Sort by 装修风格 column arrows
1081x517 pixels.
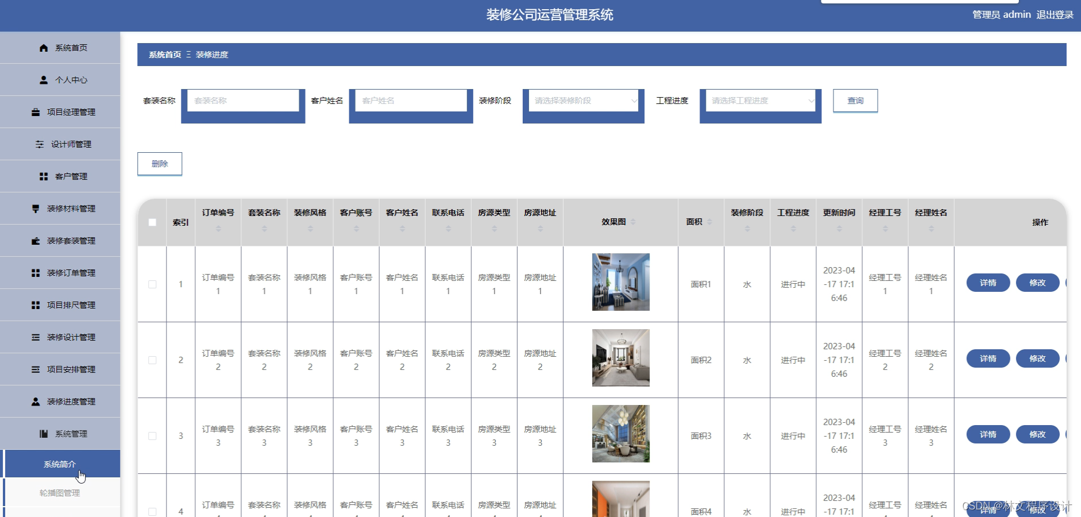tap(310, 229)
